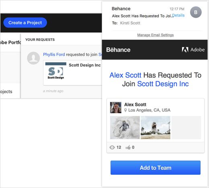Viewport: 209px width, 188px height.
Task: Click Phyllis Ford's grey avatar placeholder
Action: (33, 58)
